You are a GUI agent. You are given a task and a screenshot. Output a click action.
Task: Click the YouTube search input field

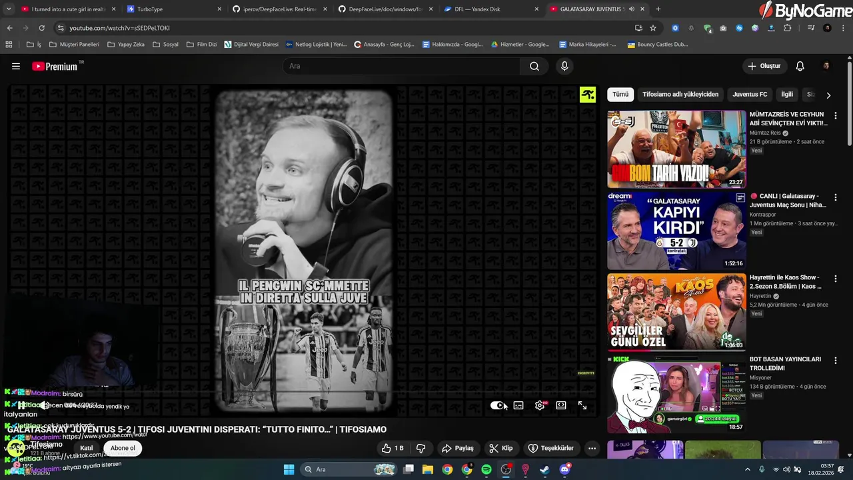(x=402, y=66)
